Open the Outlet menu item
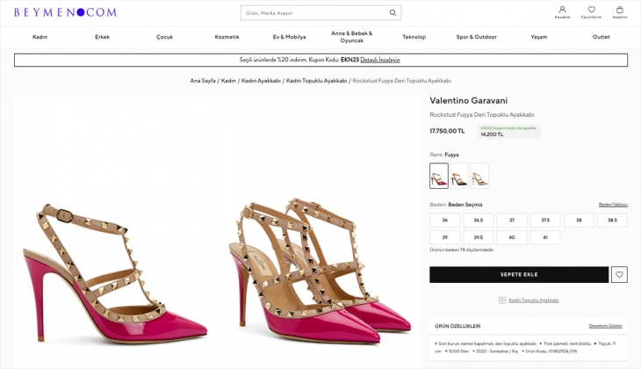Viewport: 641px width, 369px height. pyautogui.click(x=601, y=37)
